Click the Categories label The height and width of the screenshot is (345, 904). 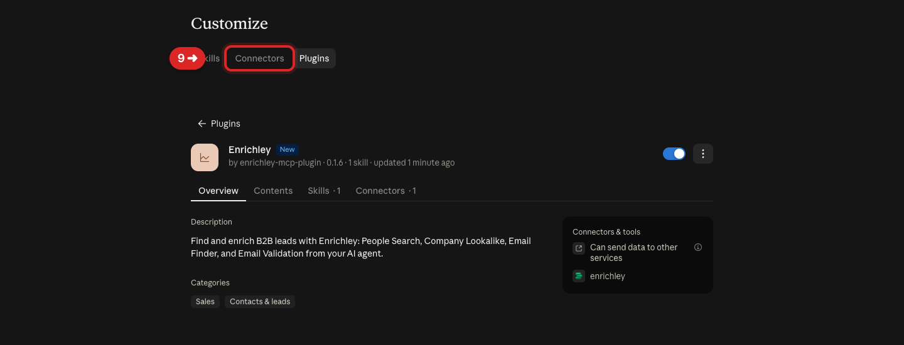[x=210, y=283]
